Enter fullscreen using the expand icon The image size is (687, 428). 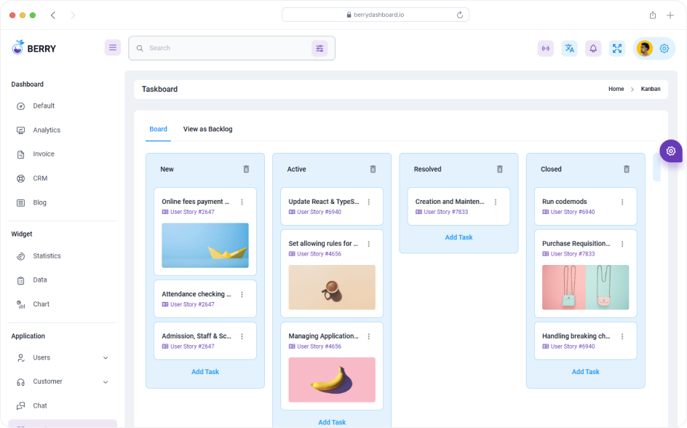[x=617, y=48]
